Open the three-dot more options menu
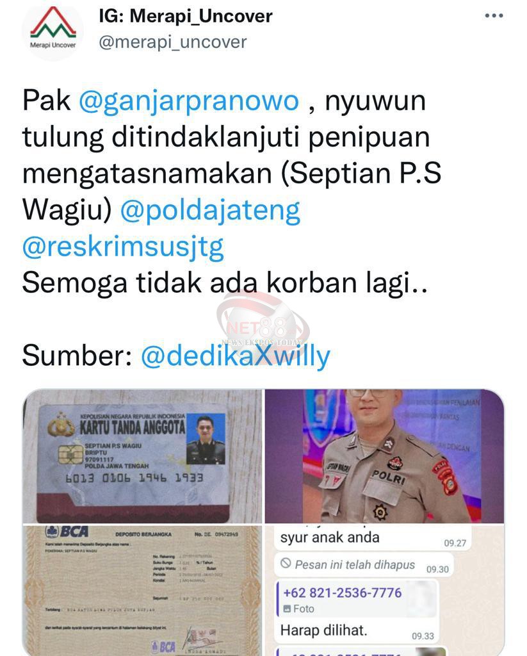This screenshot has width=527, height=656. (494, 16)
